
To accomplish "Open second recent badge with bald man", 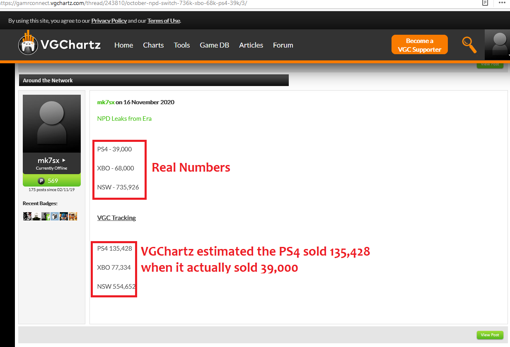I will pyautogui.click(x=36, y=216).
